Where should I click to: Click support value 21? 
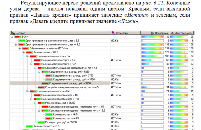click(168, 91)
